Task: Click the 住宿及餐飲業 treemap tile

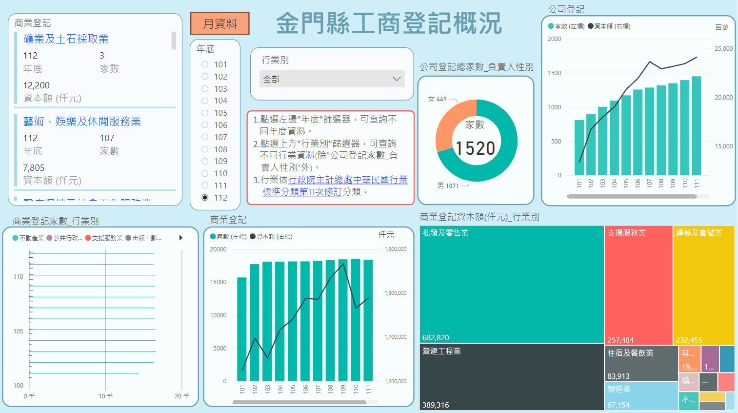Action: (641, 363)
